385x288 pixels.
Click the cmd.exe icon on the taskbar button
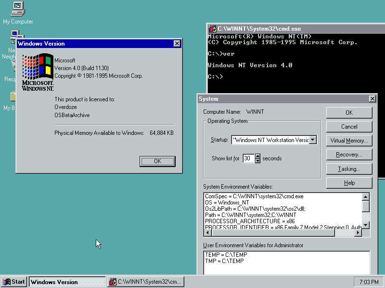(113, 282)
